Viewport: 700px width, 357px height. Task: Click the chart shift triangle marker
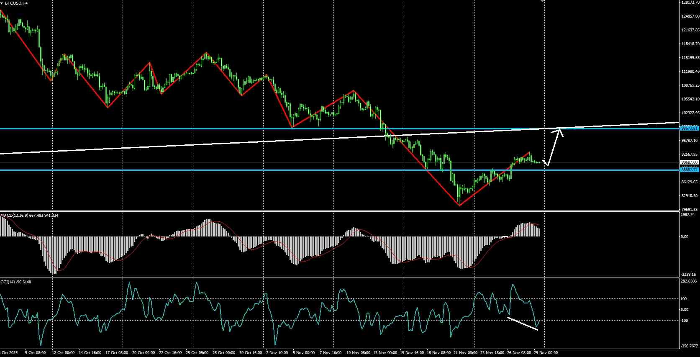(x=542, y=1)
